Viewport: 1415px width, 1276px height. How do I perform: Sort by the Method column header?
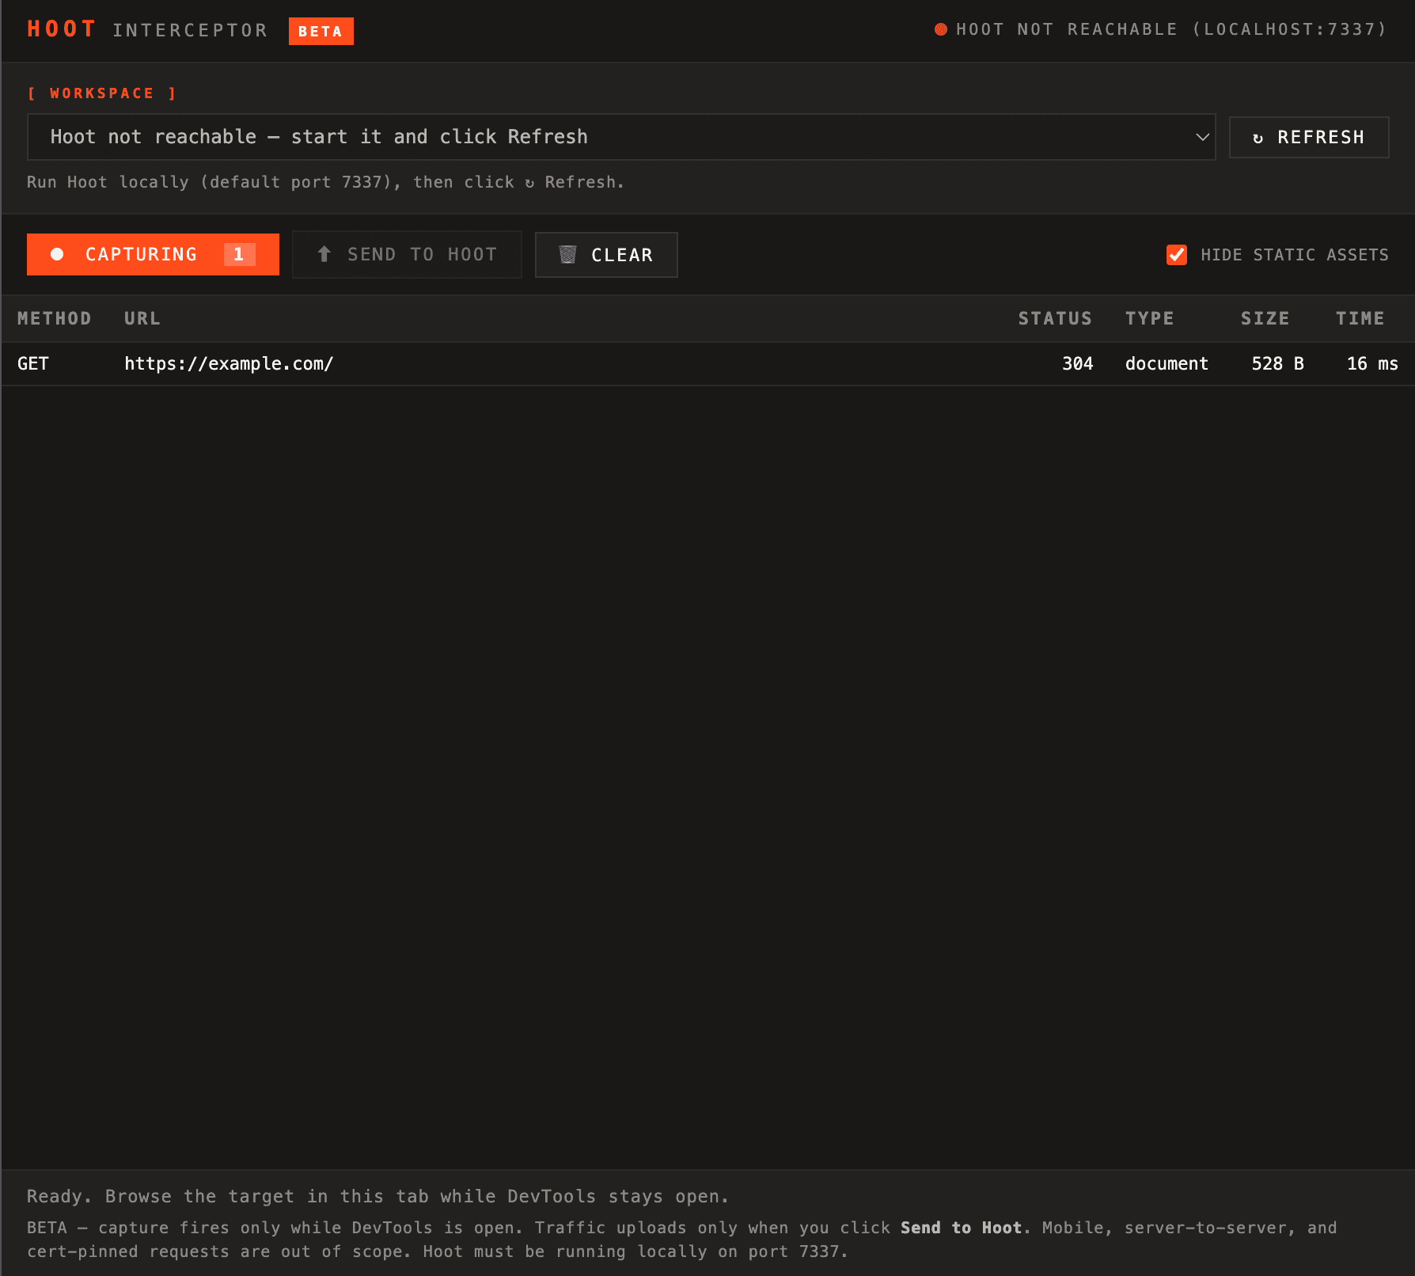[54, 318]
